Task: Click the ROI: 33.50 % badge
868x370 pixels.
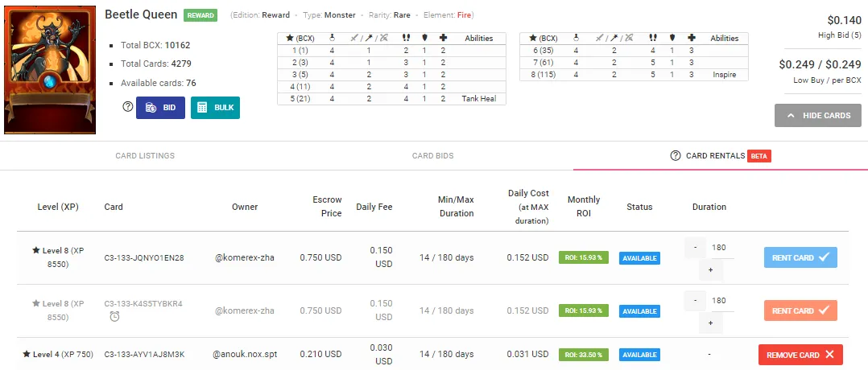Action: click(x=584, y=355)
